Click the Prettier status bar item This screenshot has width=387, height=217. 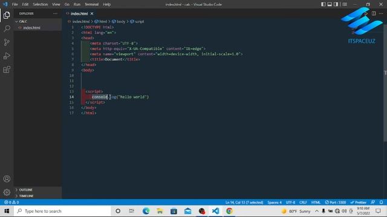359,203
